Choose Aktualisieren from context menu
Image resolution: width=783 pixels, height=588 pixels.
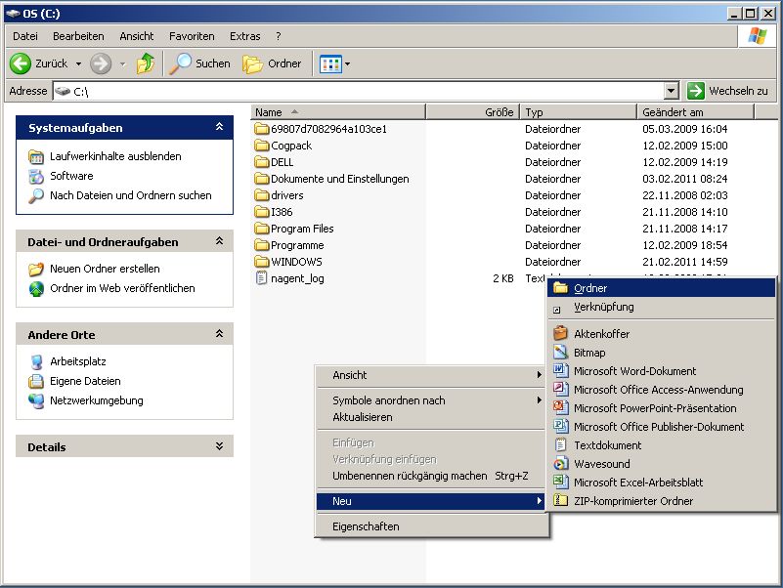tap(431, 417)
